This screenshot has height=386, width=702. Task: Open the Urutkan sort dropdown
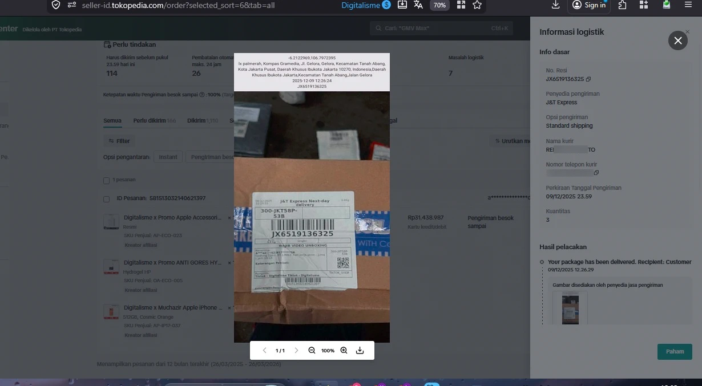pos(512,141)
